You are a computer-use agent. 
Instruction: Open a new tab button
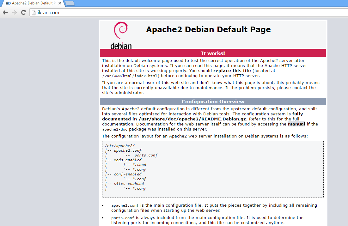[x=70, y=3]
